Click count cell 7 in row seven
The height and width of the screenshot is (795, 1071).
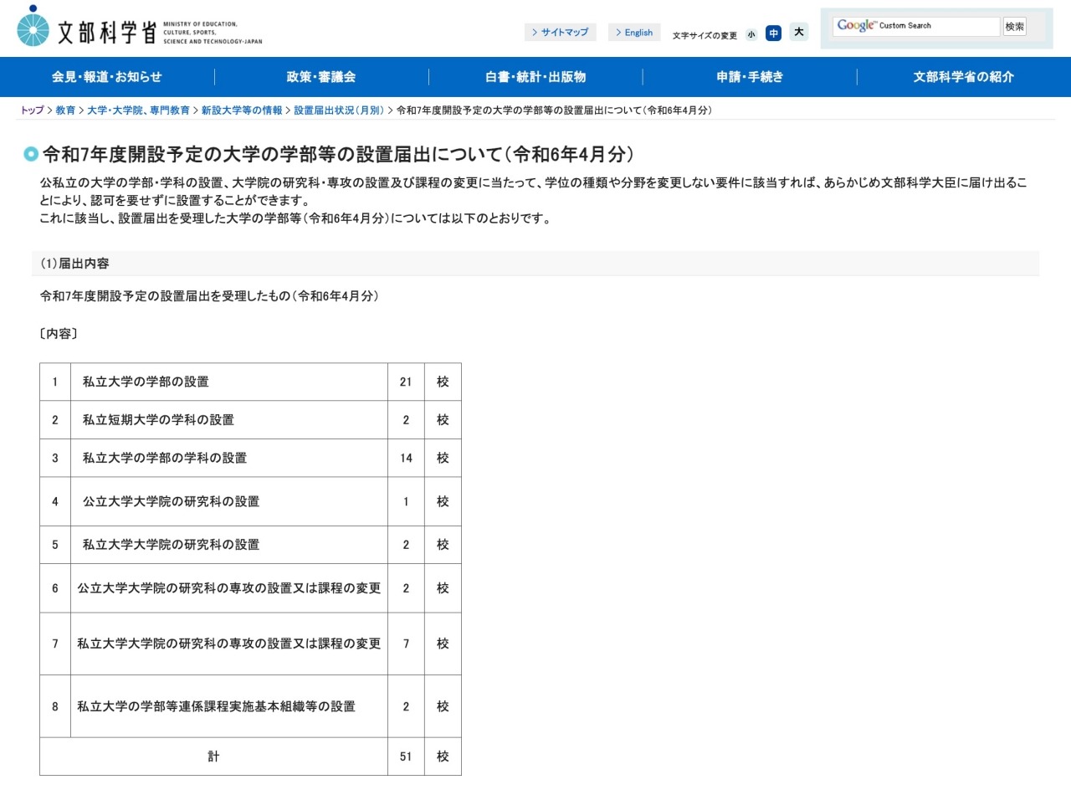pos(406,644)
